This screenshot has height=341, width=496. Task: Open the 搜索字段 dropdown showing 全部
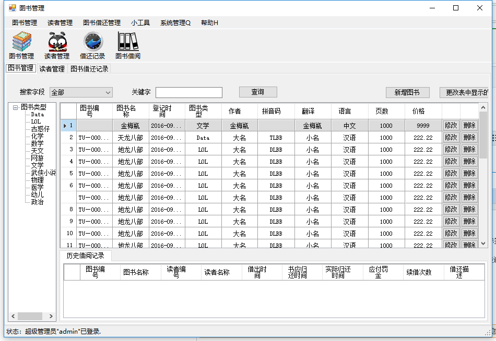click(x=81, y=92)
